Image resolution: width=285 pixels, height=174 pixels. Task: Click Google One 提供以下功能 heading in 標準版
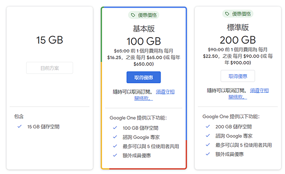pyautogui.click(x=231, y=116)
